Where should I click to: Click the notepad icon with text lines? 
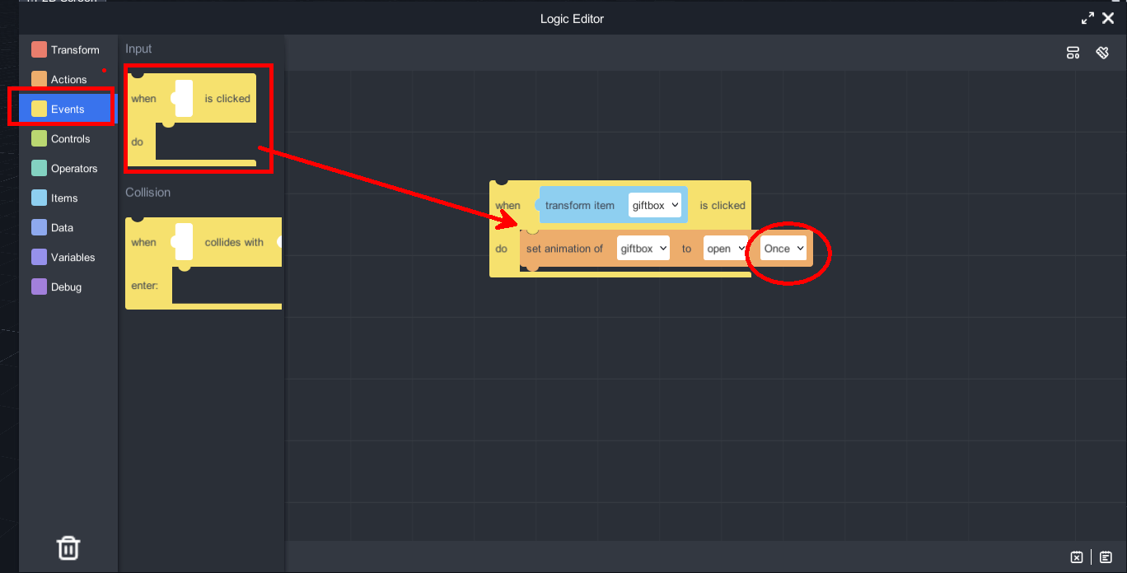click(x=1106, y=557)
